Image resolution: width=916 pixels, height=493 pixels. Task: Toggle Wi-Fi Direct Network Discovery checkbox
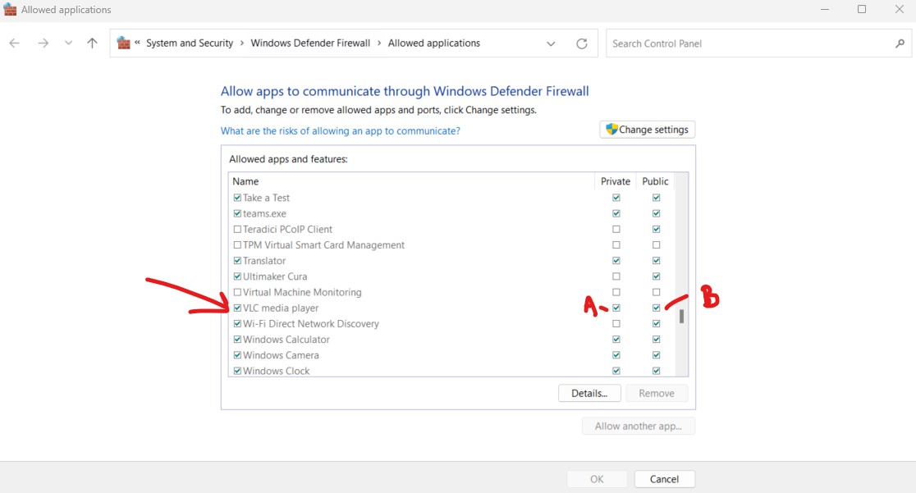pyautogui.click(x=237, y=323)
